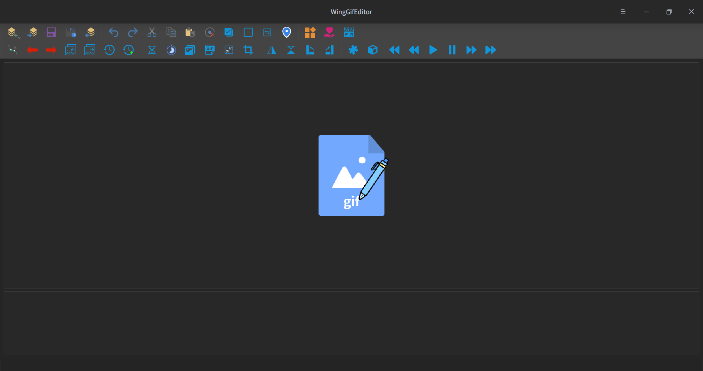The width and height of the screenshot is (703, 371).
Task: Undo the last action
Action: (114, 33)
